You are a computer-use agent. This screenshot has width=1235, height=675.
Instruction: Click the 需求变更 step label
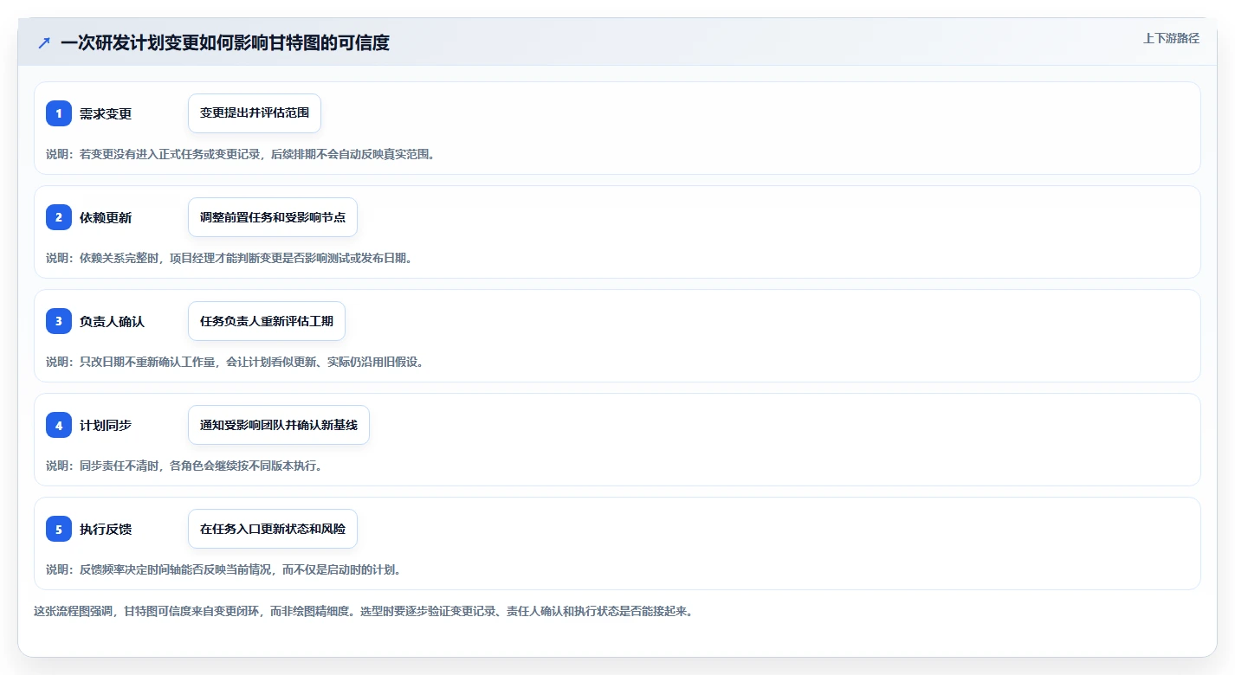(x=106, y=113)
